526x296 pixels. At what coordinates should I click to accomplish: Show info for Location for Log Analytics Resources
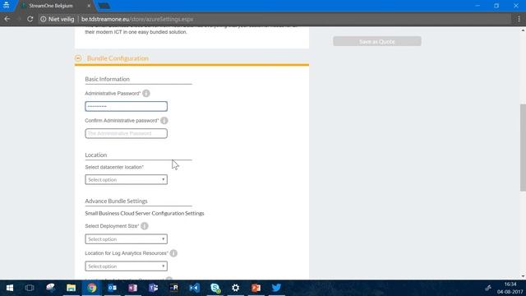[x=173, y=253]
